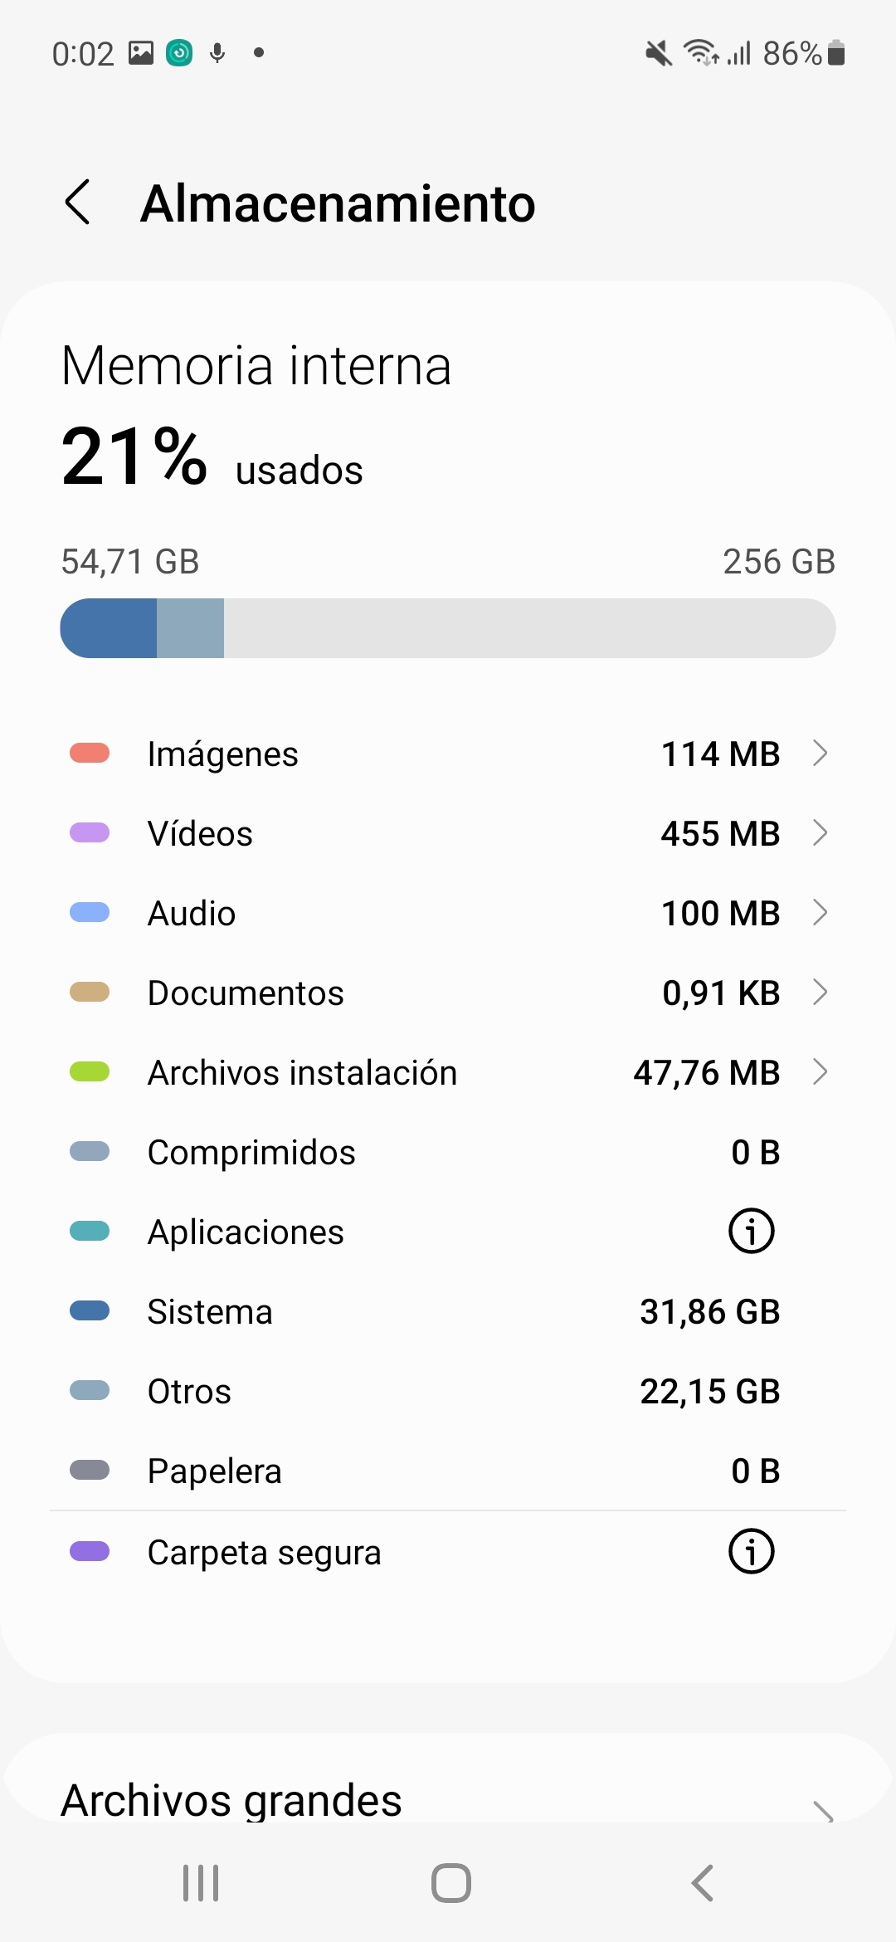This screenshot has width=896, height=1942.
Task: Tap the battery icon in status bar
Action: point(836,53)
